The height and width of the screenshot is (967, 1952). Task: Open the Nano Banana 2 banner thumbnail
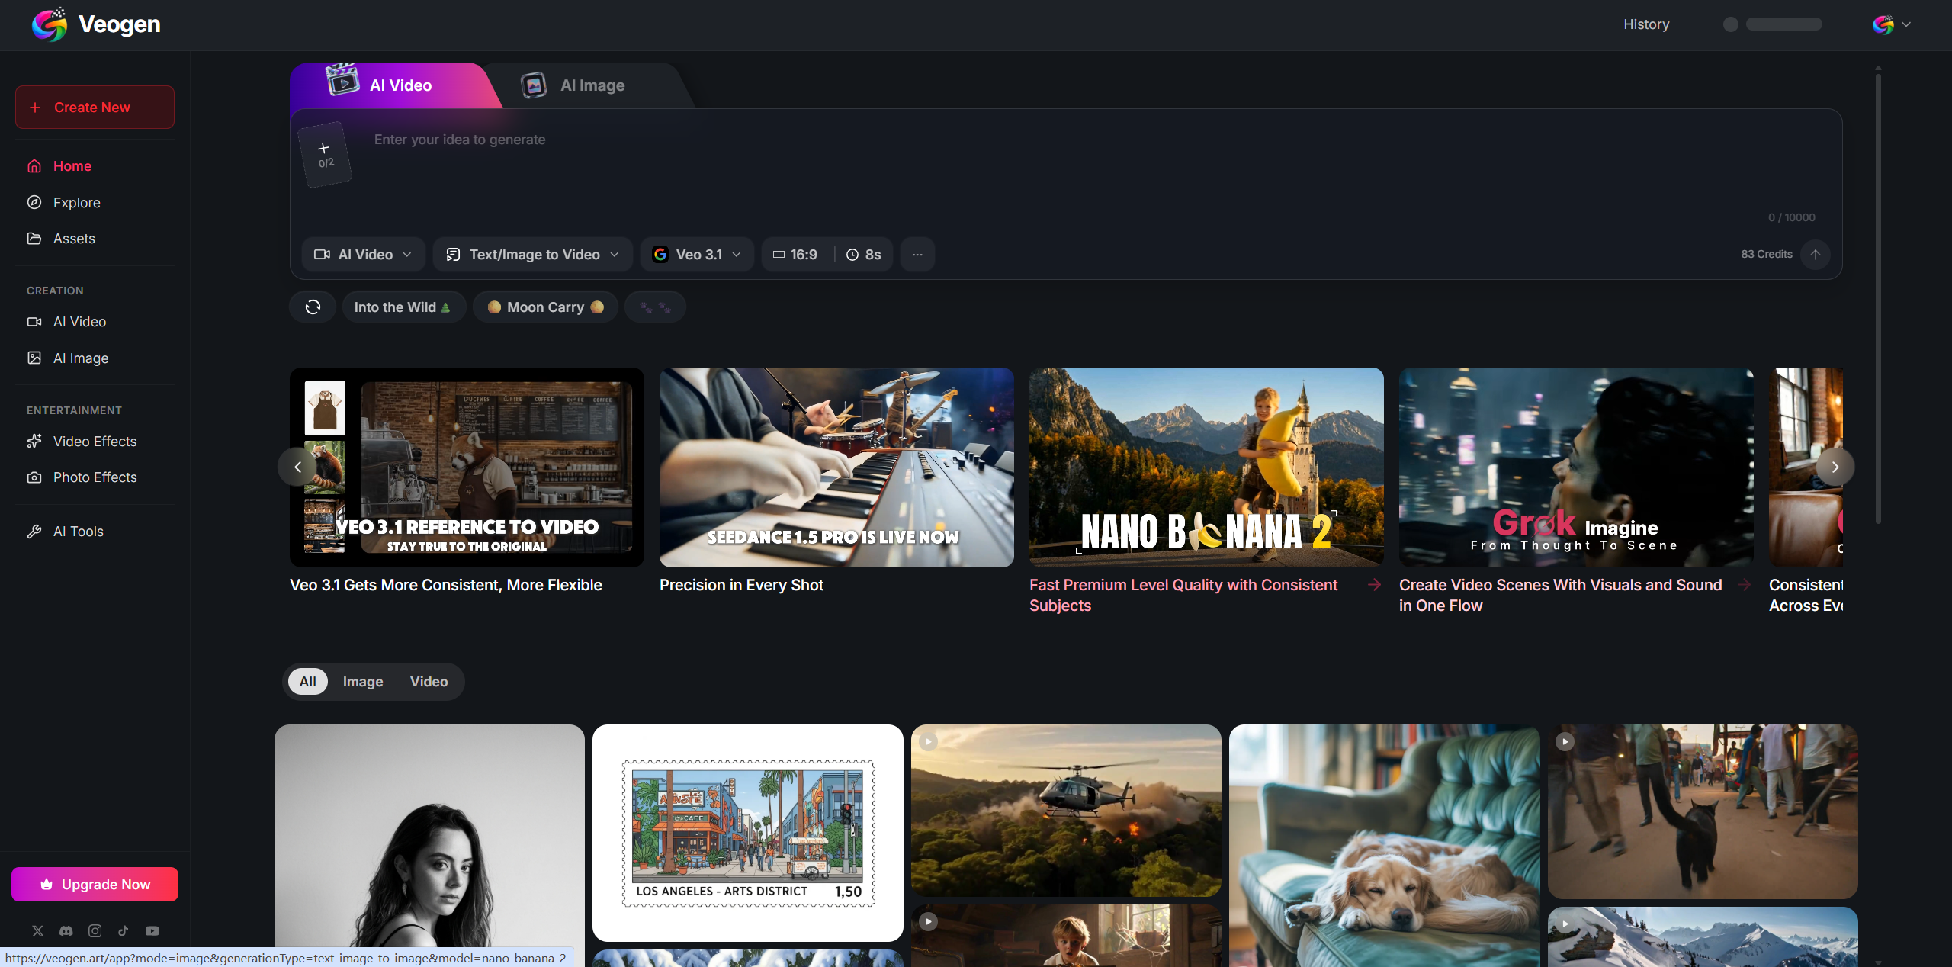click(x=1206, y=467)
